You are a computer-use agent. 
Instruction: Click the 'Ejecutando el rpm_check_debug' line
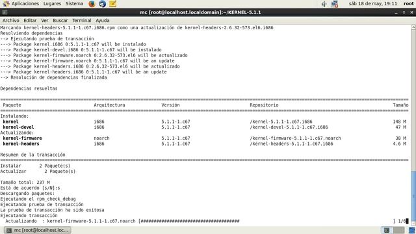38,199
